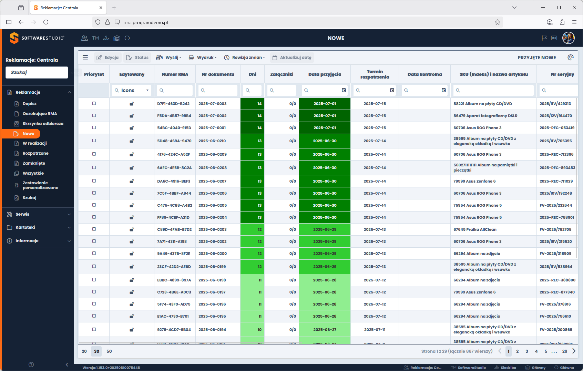This screenshot has width=583, height=371.
Task: Tick checkbox for row F5DA-4B57-99B4
Action: click(x=94, y=116)
